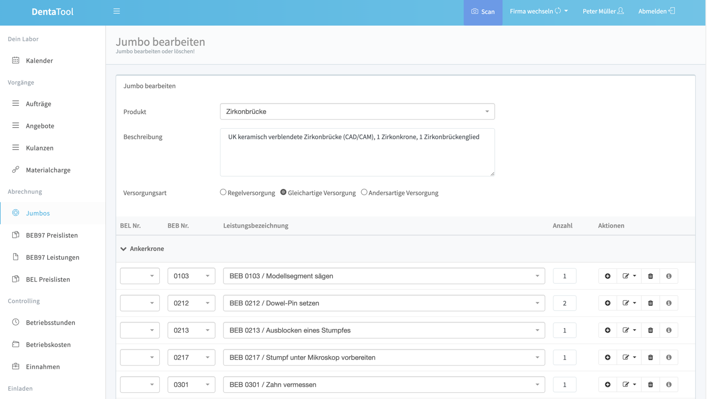Image resolution: width=707 pixels, height=399 pixels.
Task: Open Firma wechseln menu
Action: tap(538, 11)
